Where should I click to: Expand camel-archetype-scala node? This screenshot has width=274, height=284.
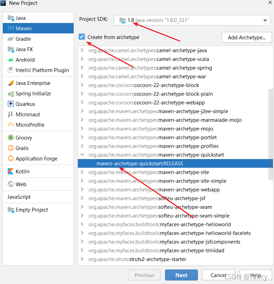(82, 59)
